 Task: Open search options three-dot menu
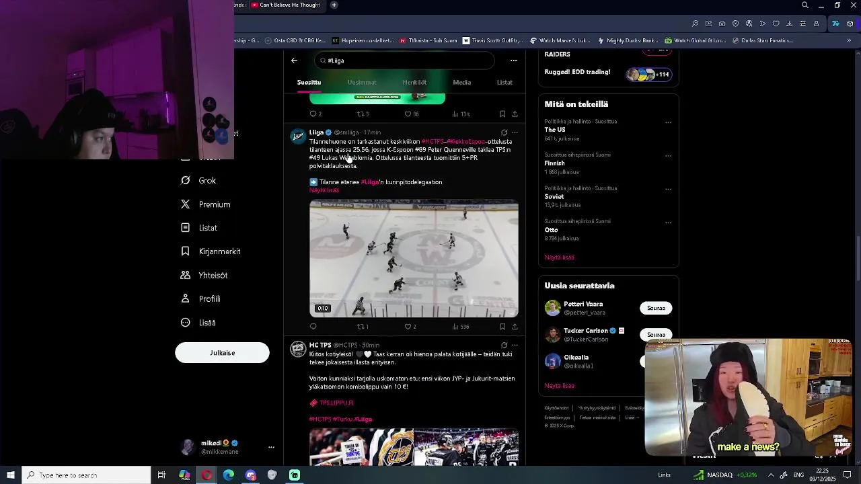(513, 61)
